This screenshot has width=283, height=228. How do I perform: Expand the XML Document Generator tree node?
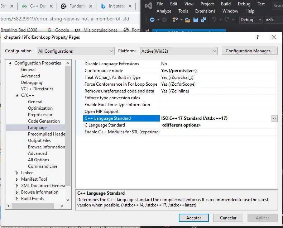pos(17,186)
